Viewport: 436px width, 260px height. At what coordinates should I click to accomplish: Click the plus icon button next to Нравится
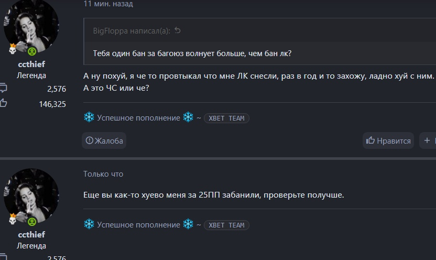[428, 140]
